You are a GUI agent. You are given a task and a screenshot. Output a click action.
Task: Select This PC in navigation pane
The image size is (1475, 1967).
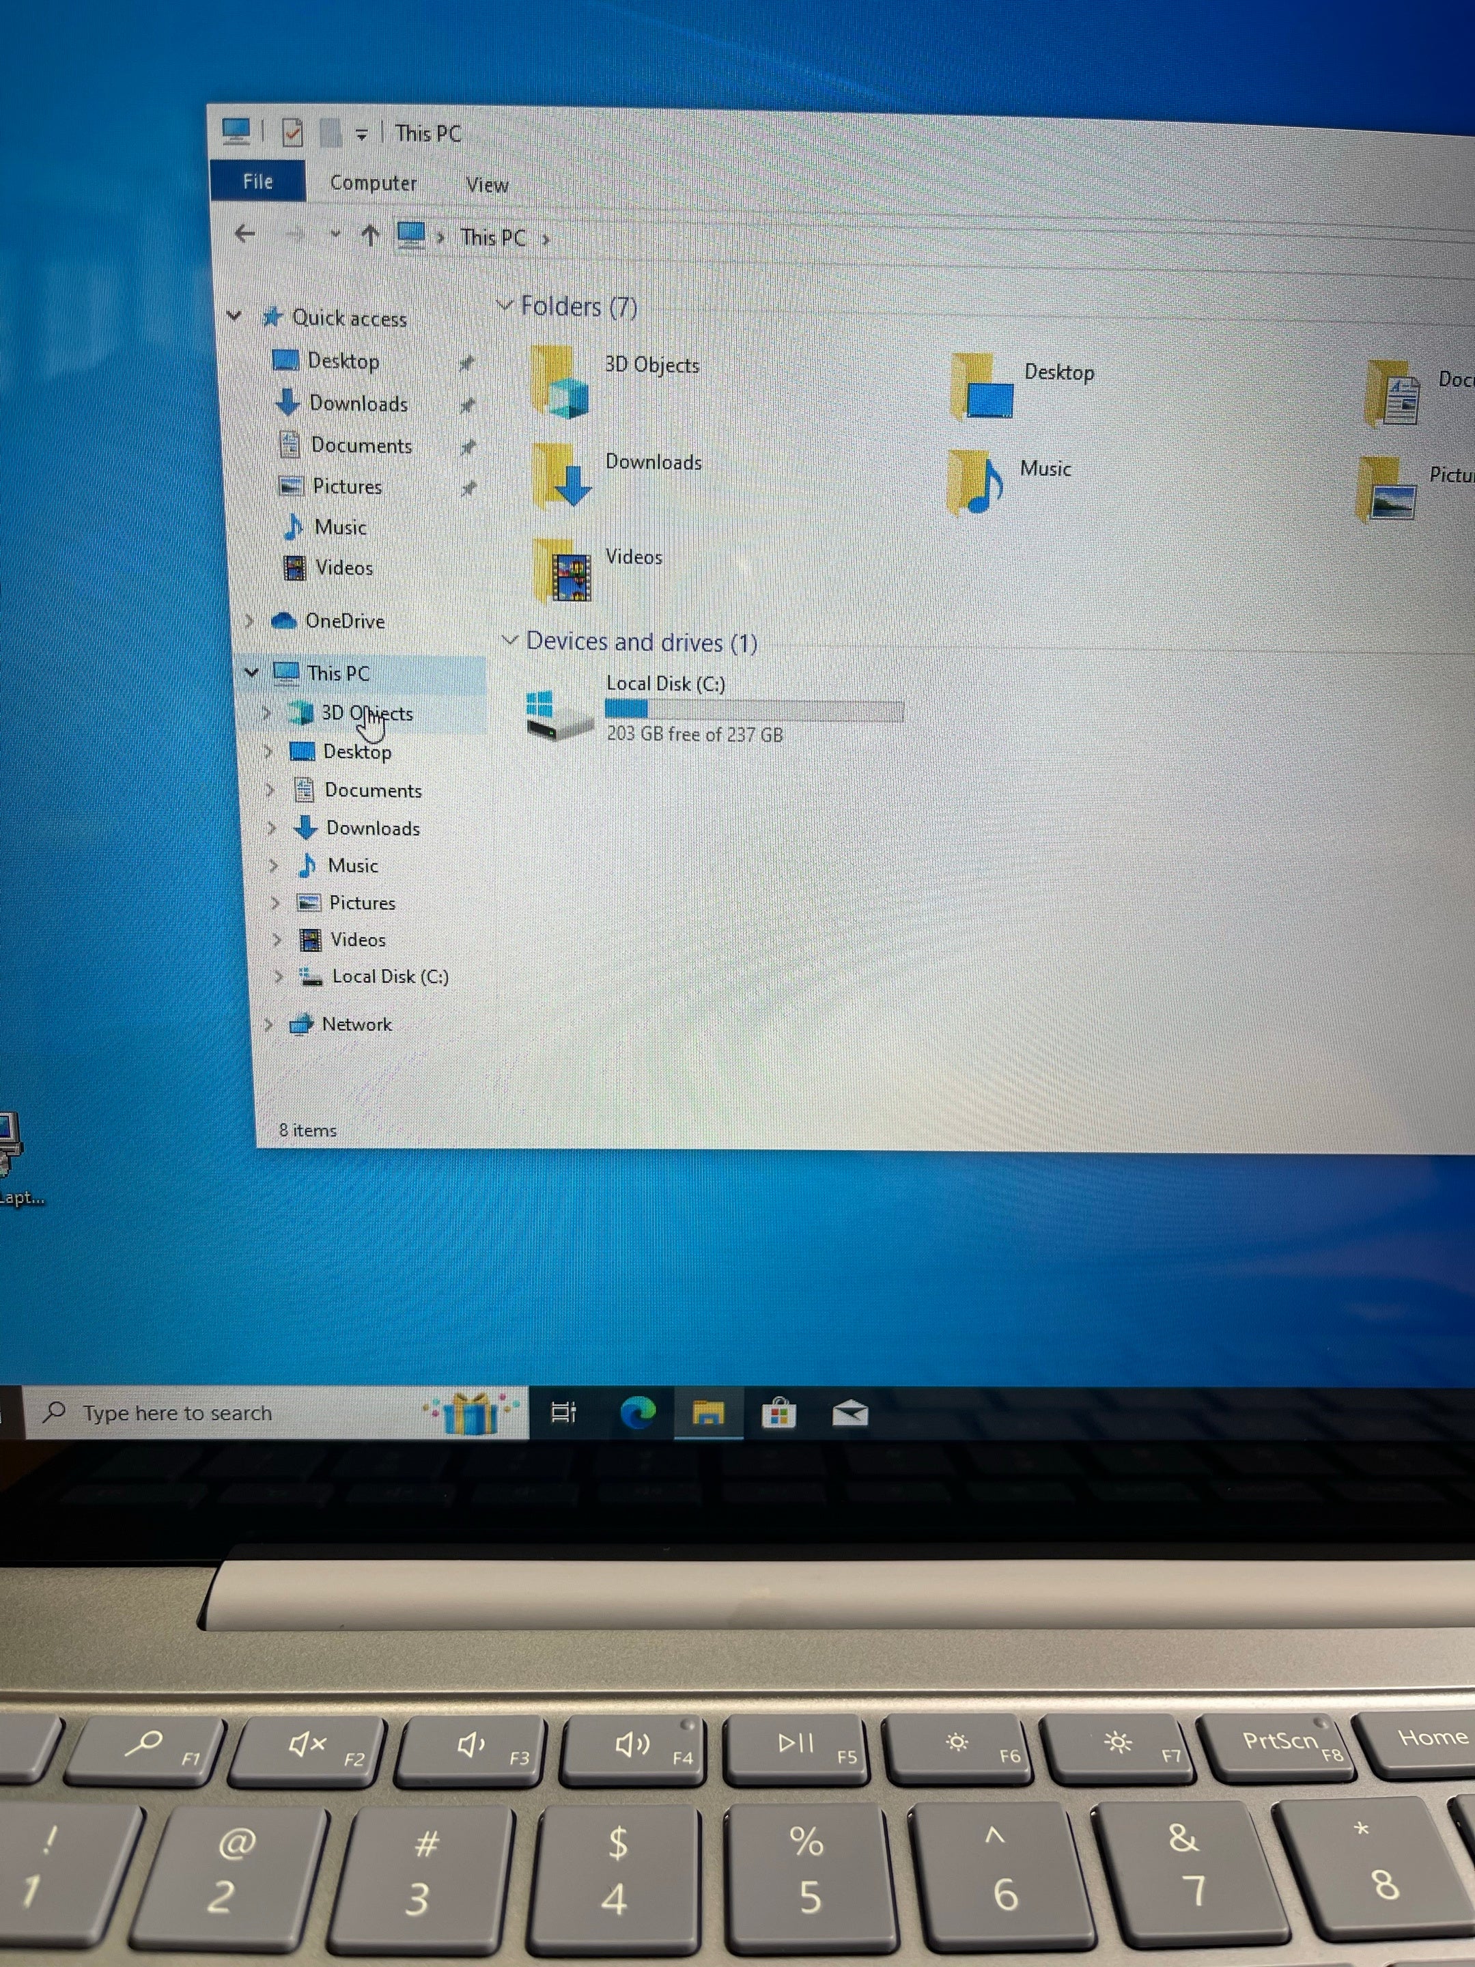pyautogui.click(x=338, y=673)
